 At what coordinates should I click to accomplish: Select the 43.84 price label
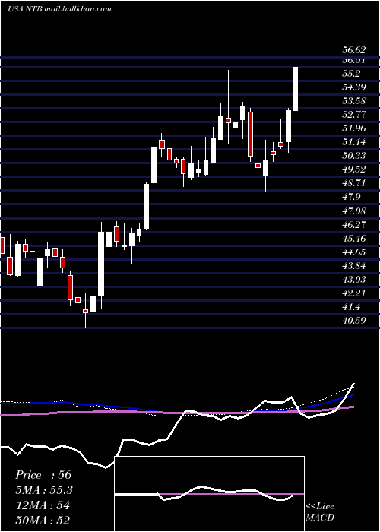pyautogui.click(x=353, y=266)
